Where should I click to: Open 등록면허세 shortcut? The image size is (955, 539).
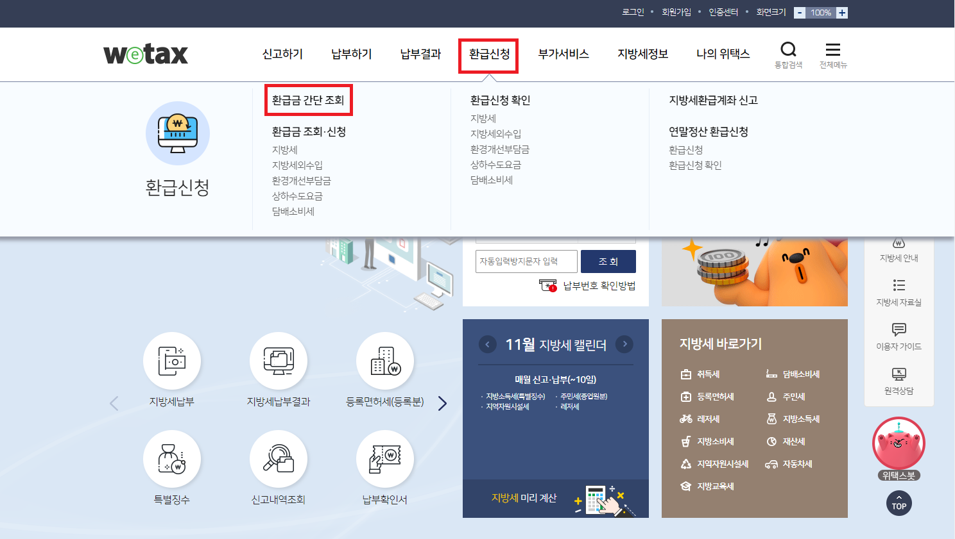707,397
